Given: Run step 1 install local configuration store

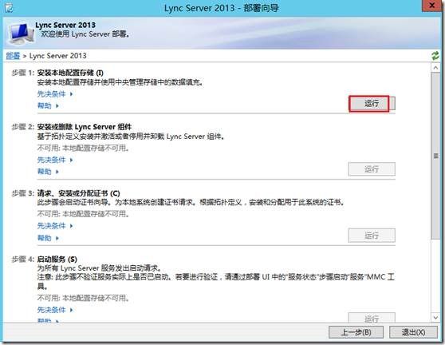Looking at the screenshot, I should pyautogui.click(x=372, y=104).
